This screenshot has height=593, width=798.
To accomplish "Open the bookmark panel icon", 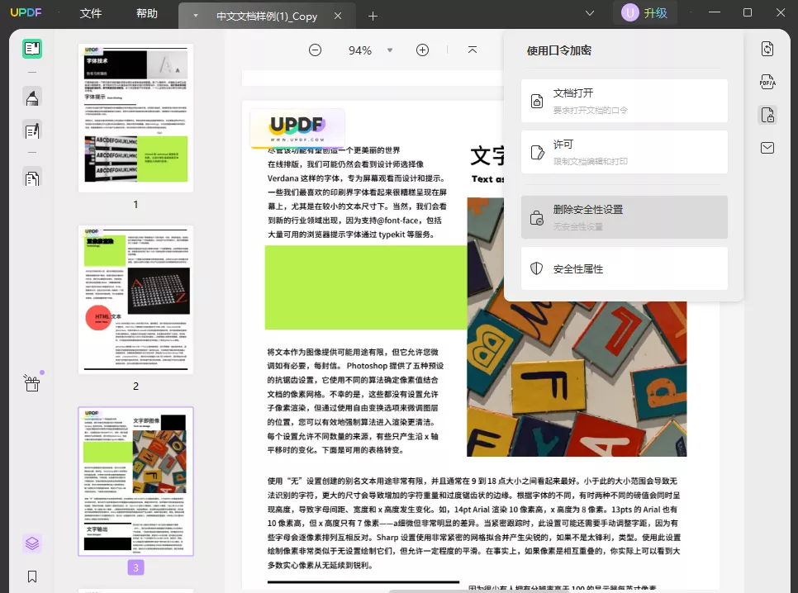I will [x=32, y=576].
